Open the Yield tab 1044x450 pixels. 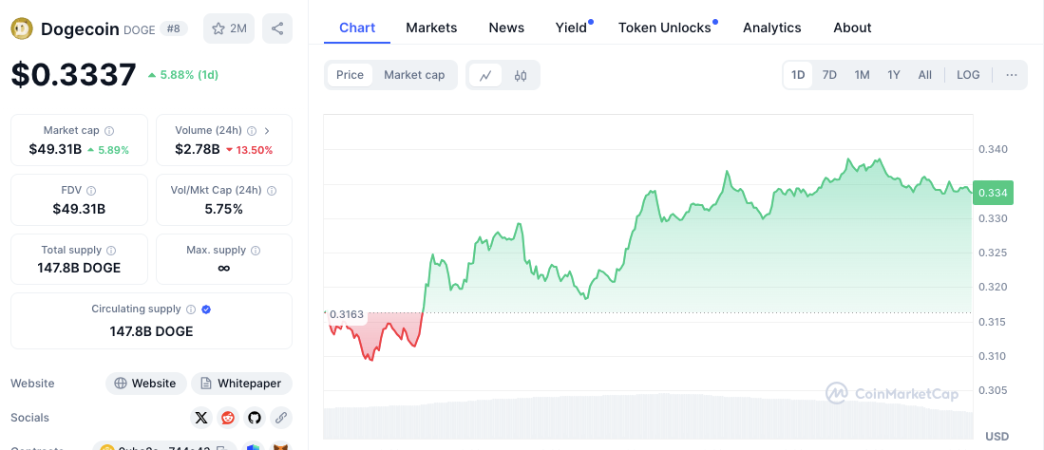pyautogui.click(x=572, y=28)
